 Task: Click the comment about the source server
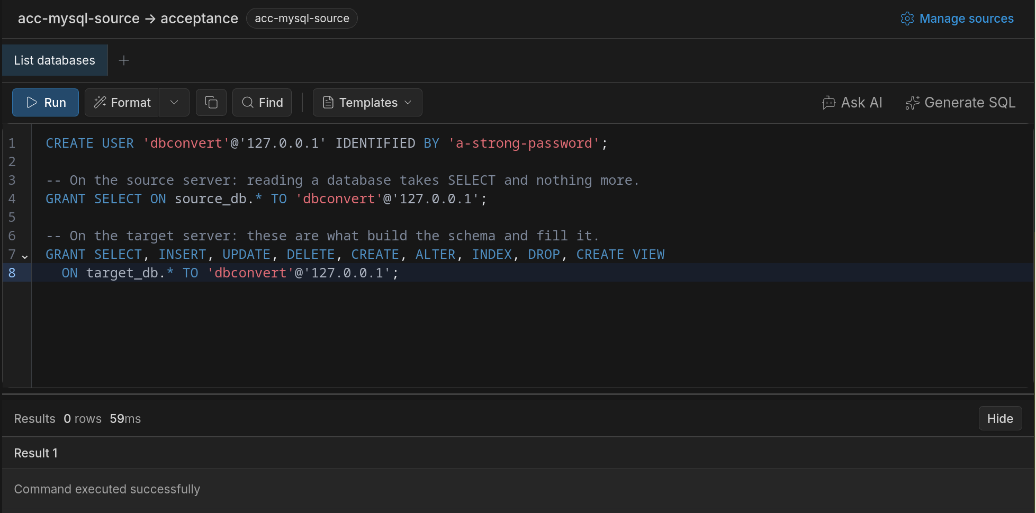[x=343, y=181]
